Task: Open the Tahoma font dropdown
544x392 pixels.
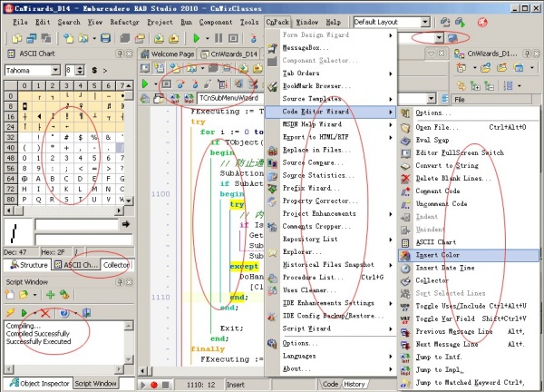Action: [56, 71]
